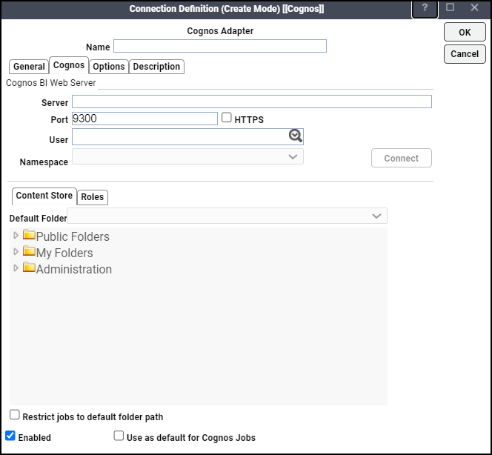
Task: Check Use as default for Cognos Jobs
Action: (x=119, y=436)
